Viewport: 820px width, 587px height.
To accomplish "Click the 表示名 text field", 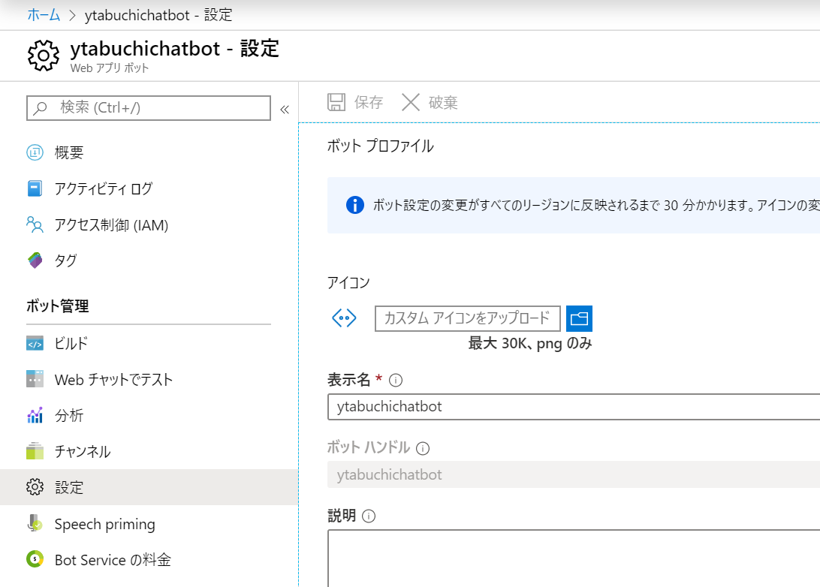I will (574, 407).
